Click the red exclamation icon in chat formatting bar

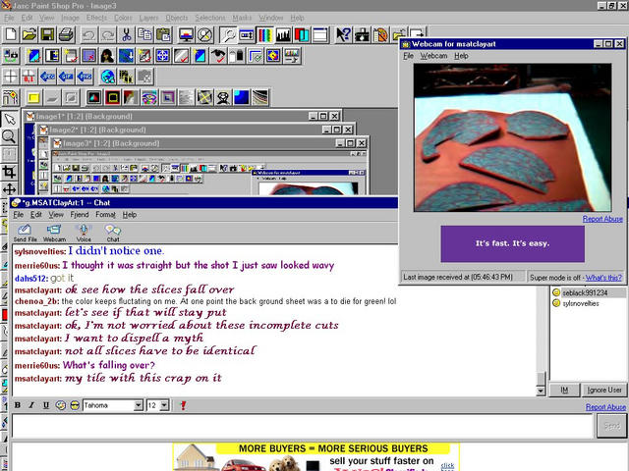pos(183,405)
